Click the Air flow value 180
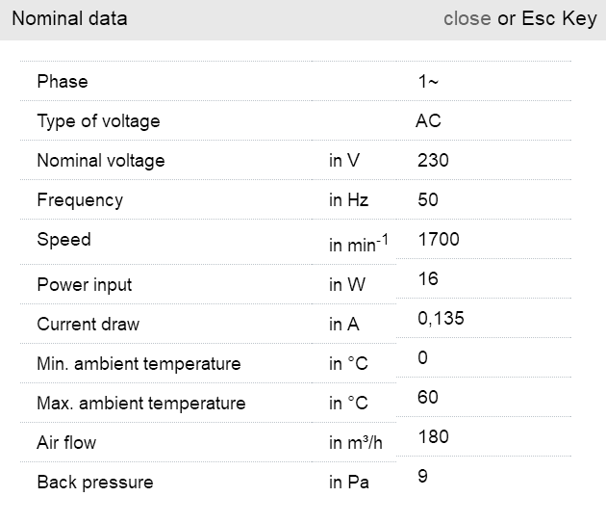606x523 pixels. pyautogui.click(x=433, y=436)
